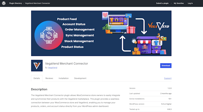This screenshot has width=203, height=112.
Task: Click the plugin banner image
Action: [101, 33]
